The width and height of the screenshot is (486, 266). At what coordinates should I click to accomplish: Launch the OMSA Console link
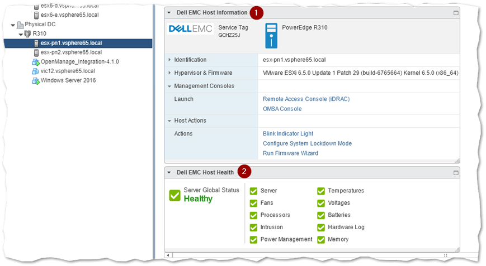pos(282,109)
